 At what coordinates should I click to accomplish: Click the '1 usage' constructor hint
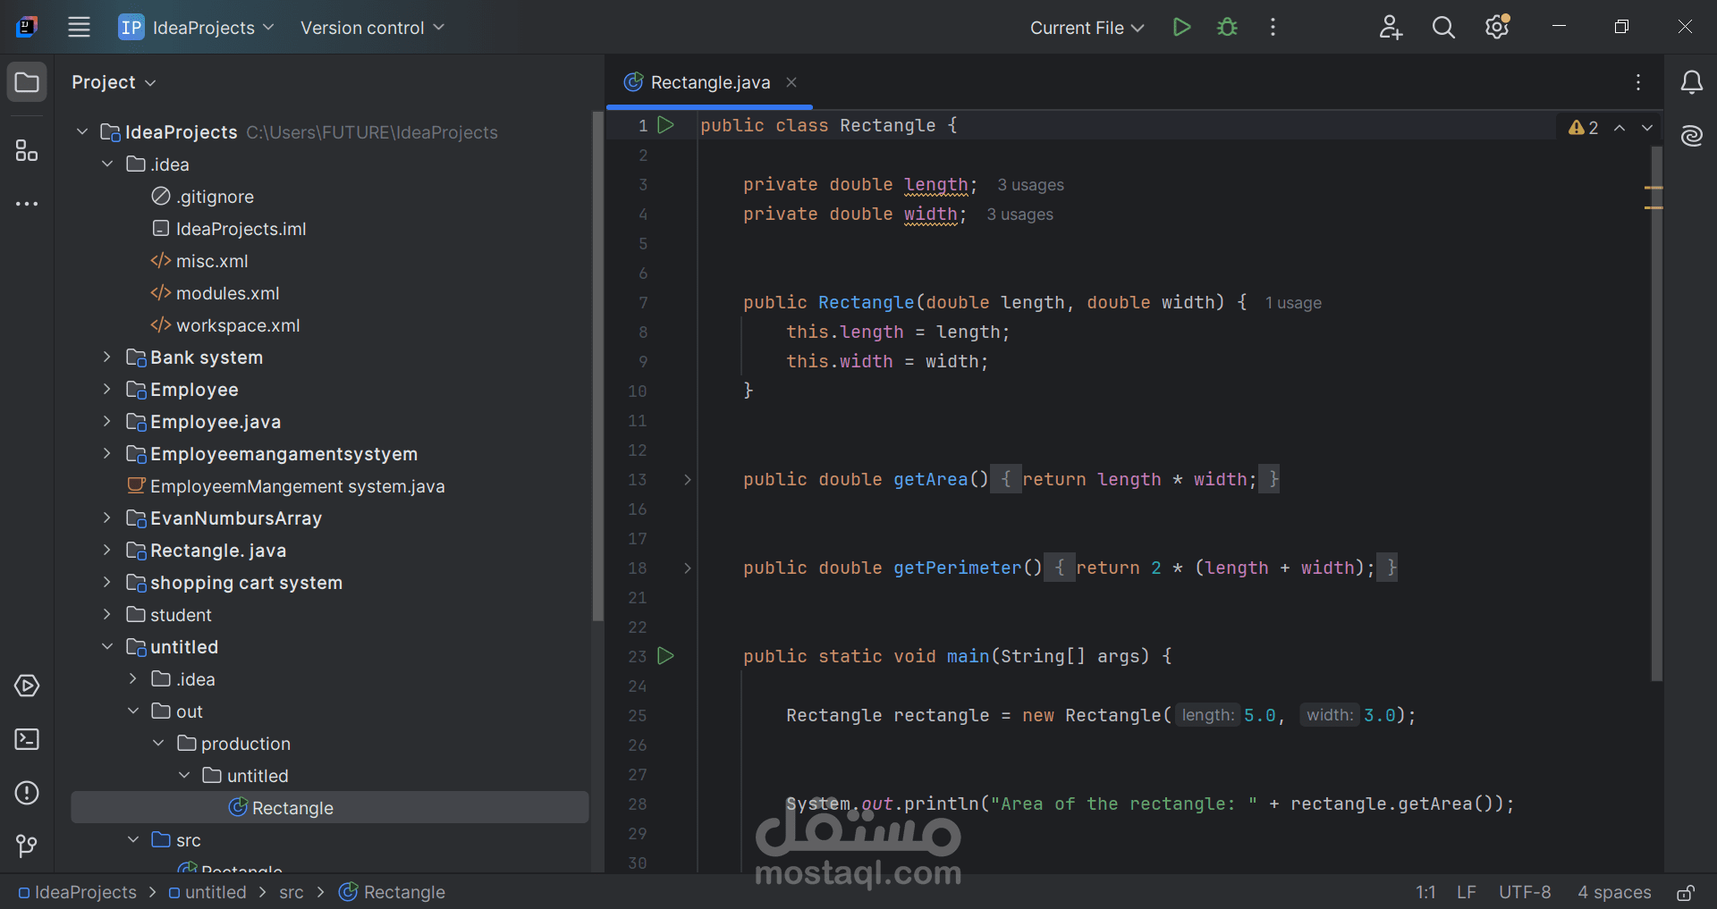[x=1293, y=303]
